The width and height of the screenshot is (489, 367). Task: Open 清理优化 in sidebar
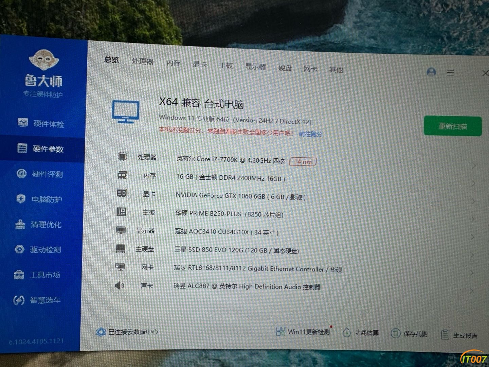click(x=39, y=224)
